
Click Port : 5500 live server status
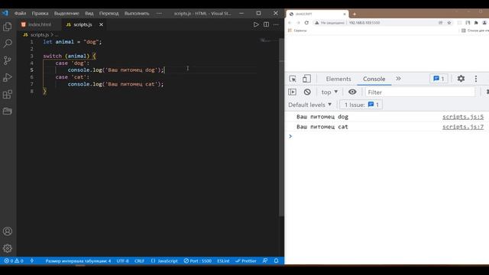point(197,260)
